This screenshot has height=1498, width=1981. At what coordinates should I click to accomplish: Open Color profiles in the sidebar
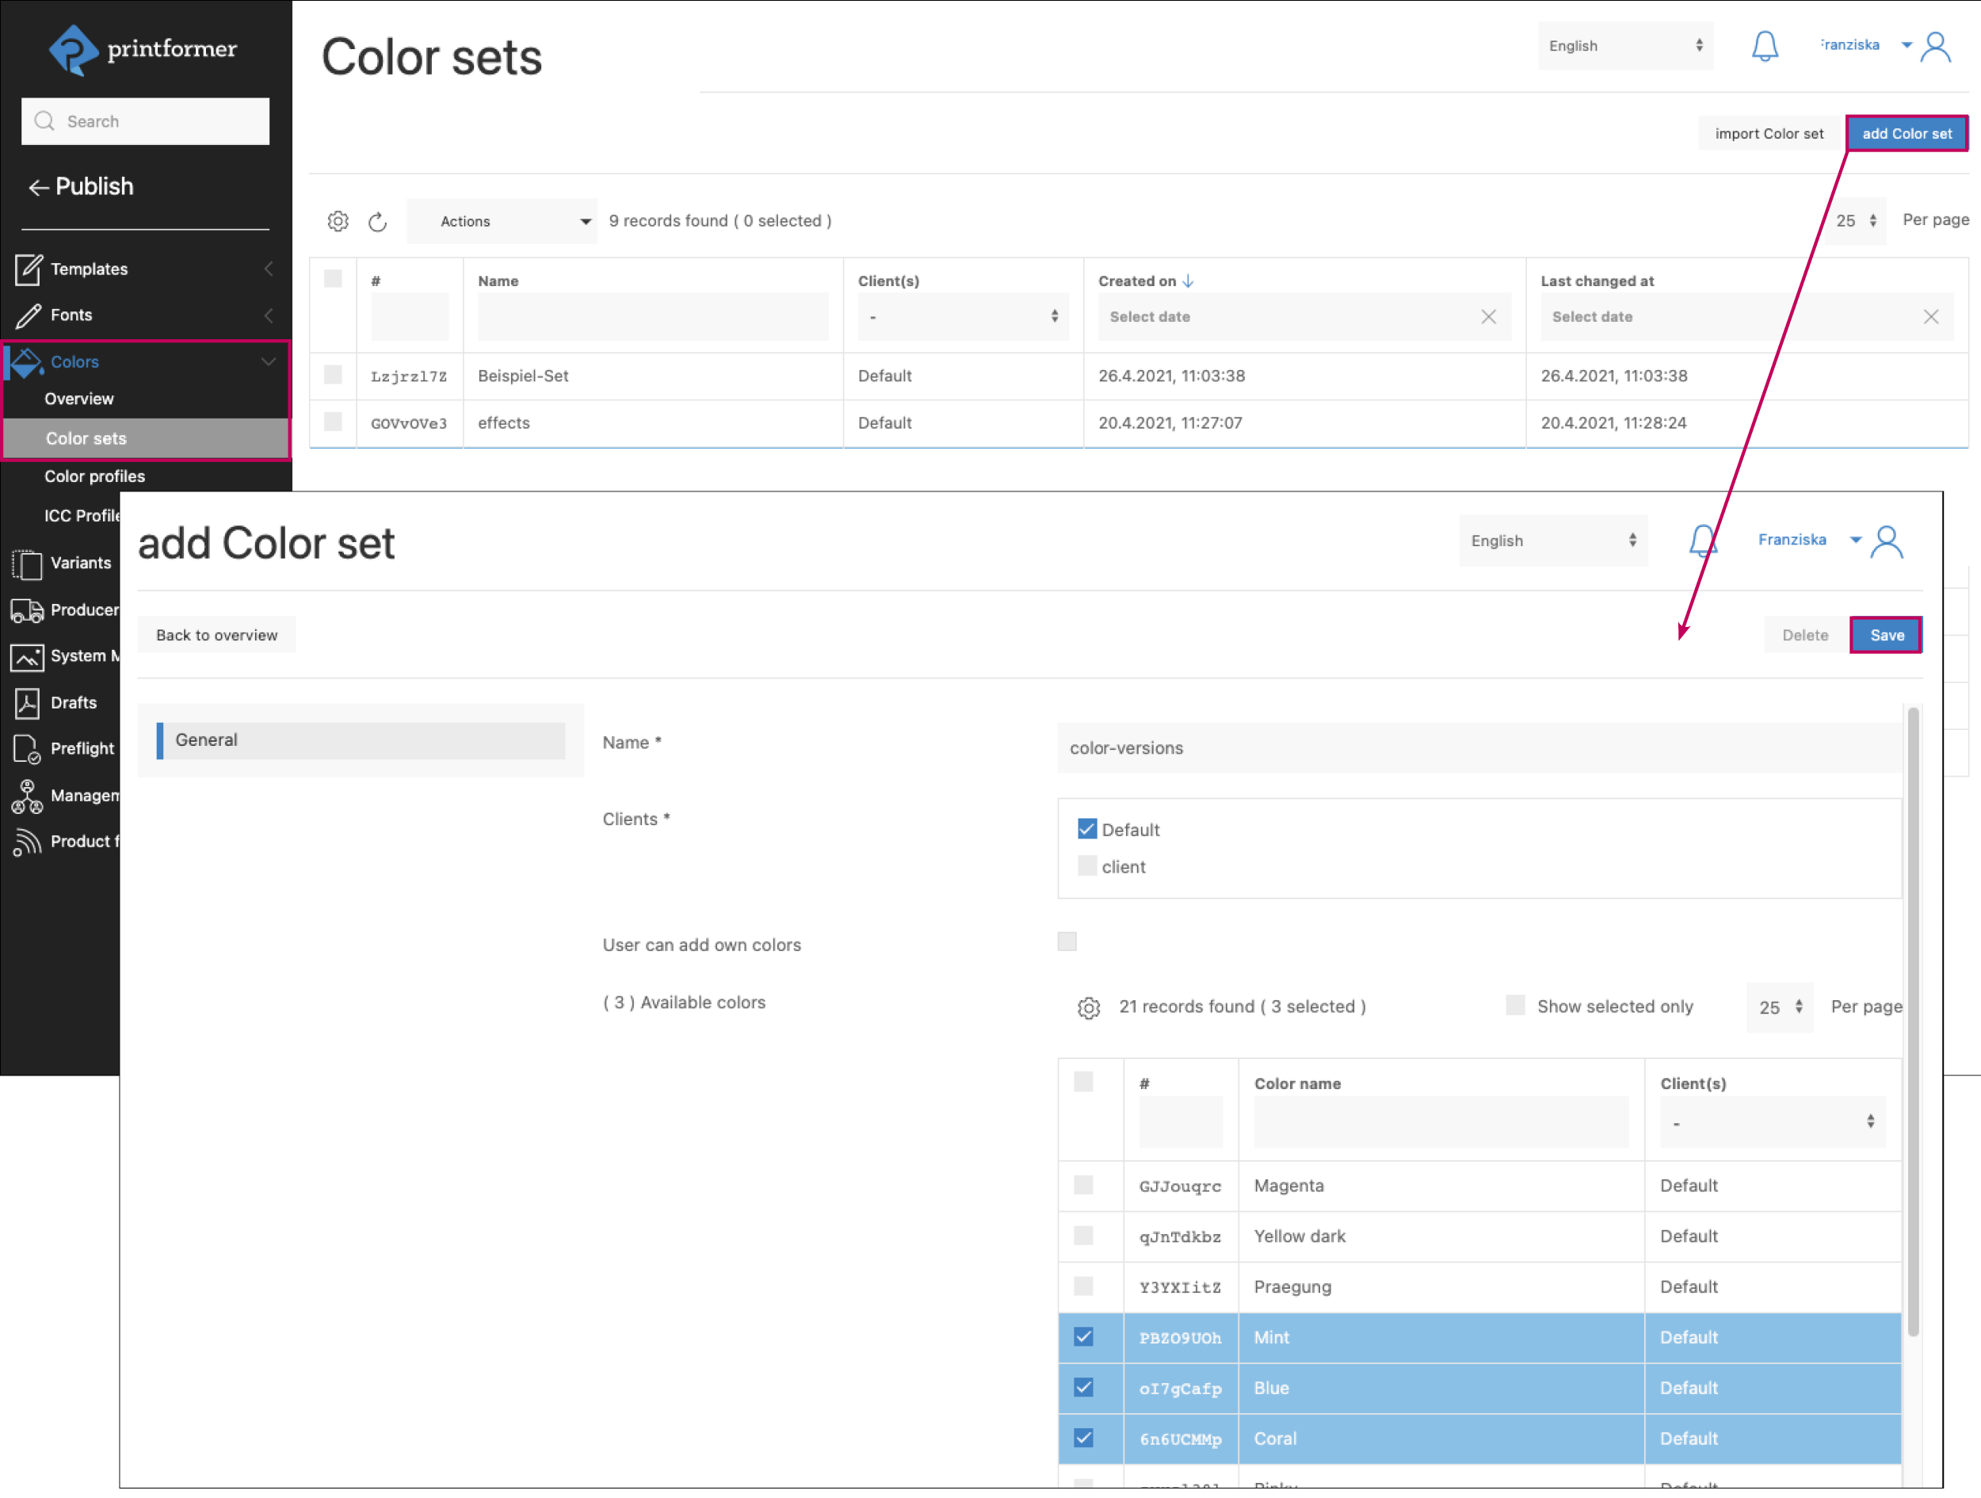point(94,476)
